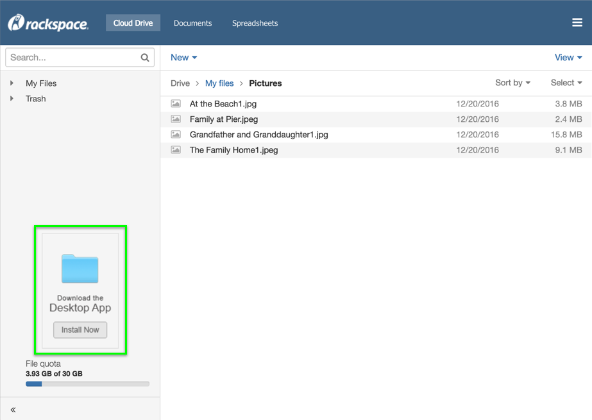The image size is (592, 420).
Task: Click the file quota progress bar
Action: pos(88,384)
